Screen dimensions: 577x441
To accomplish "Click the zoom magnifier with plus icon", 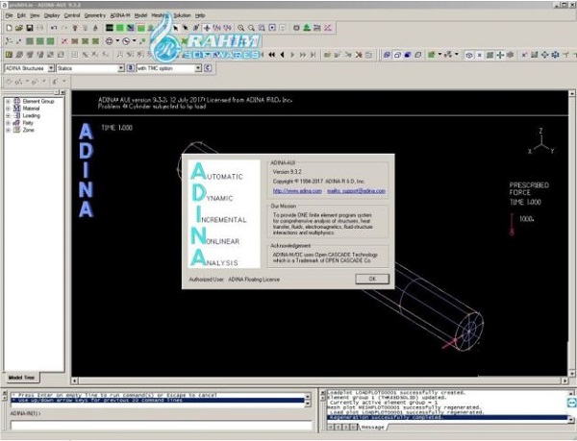I will 240,28.
